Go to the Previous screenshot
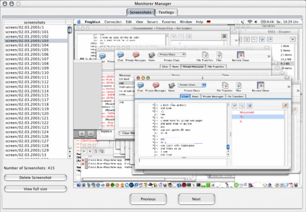 click(x=148, y=199)
